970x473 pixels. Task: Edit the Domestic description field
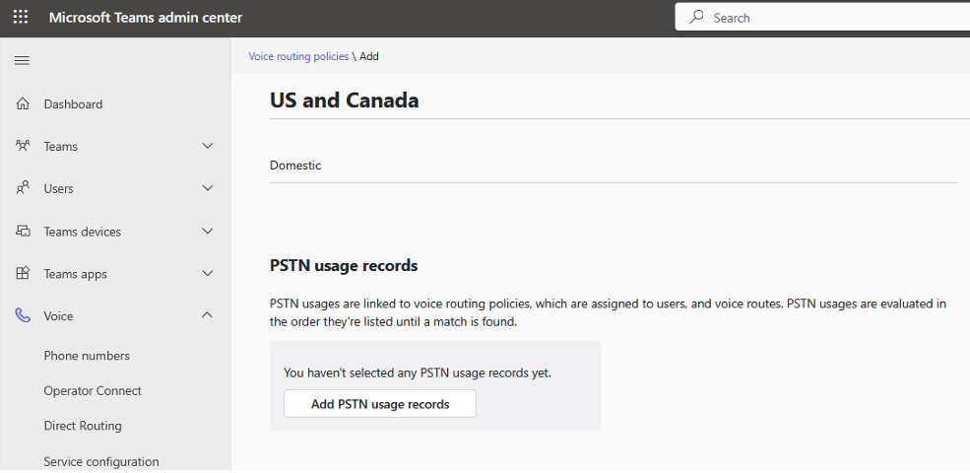point(614,166)
